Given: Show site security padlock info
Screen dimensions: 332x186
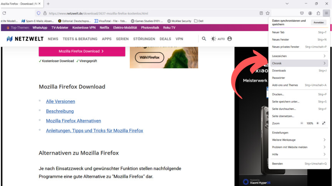Looking at the screenshot, I should [45, 13].
